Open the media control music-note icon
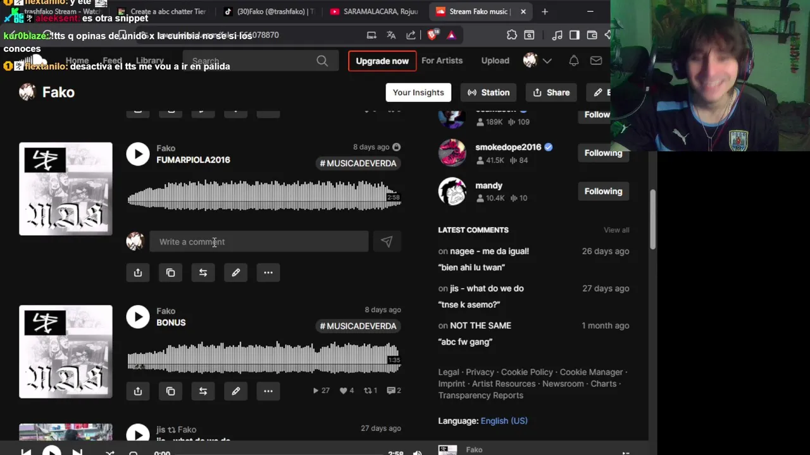Viewport: 810px width, 455px height. (558, 35)
